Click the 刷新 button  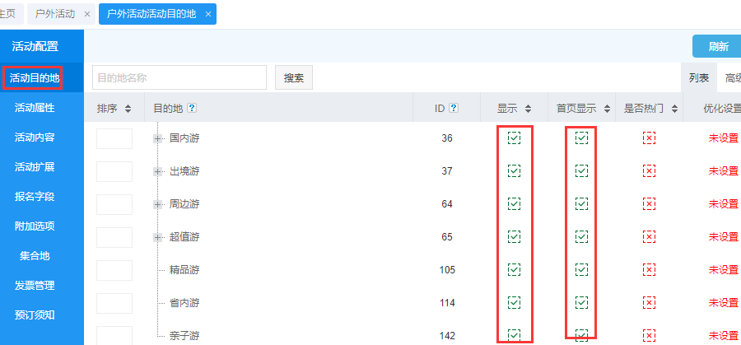coord(717,46)
